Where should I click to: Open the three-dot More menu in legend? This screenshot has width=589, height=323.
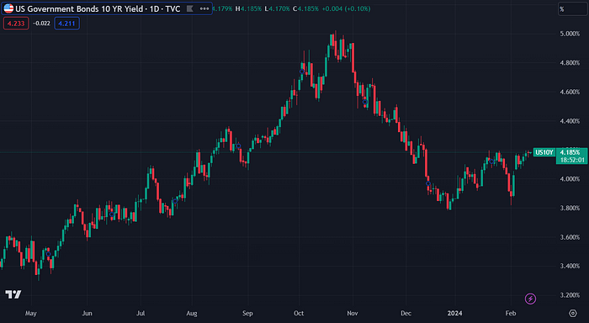[x=204, y=8]
